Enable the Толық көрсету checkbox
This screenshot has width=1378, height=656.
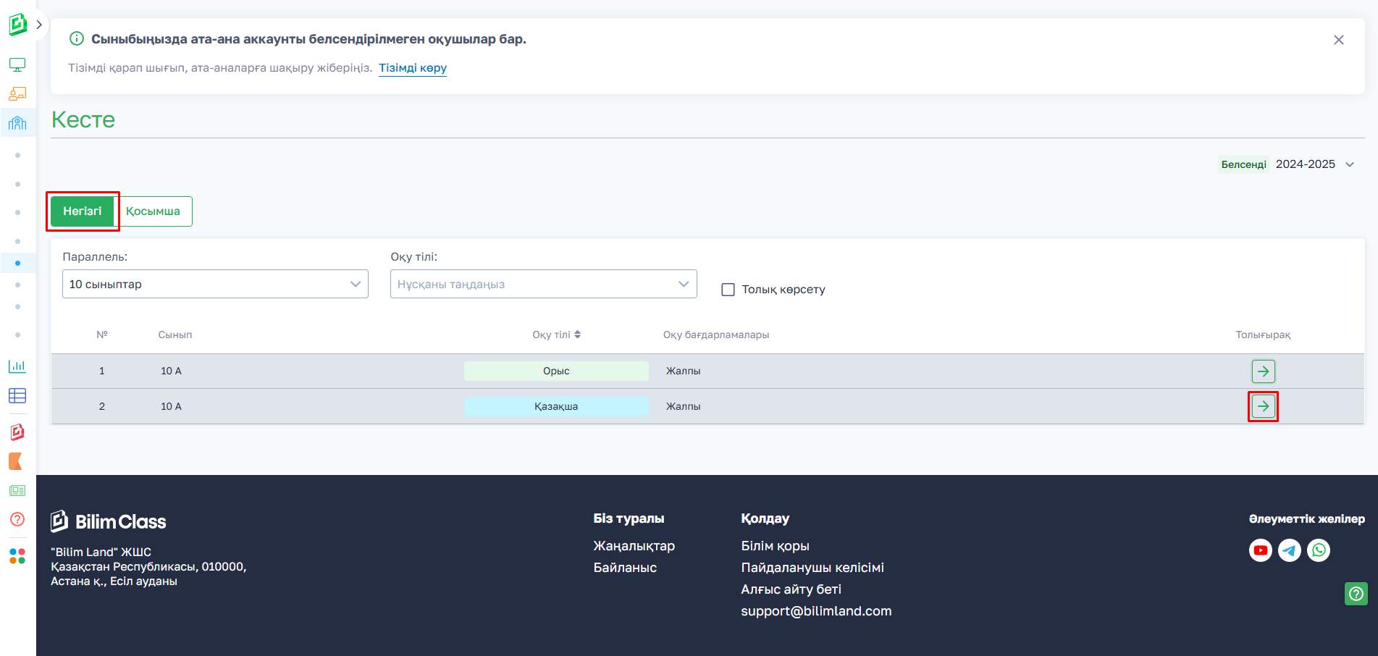click(728, 290)
